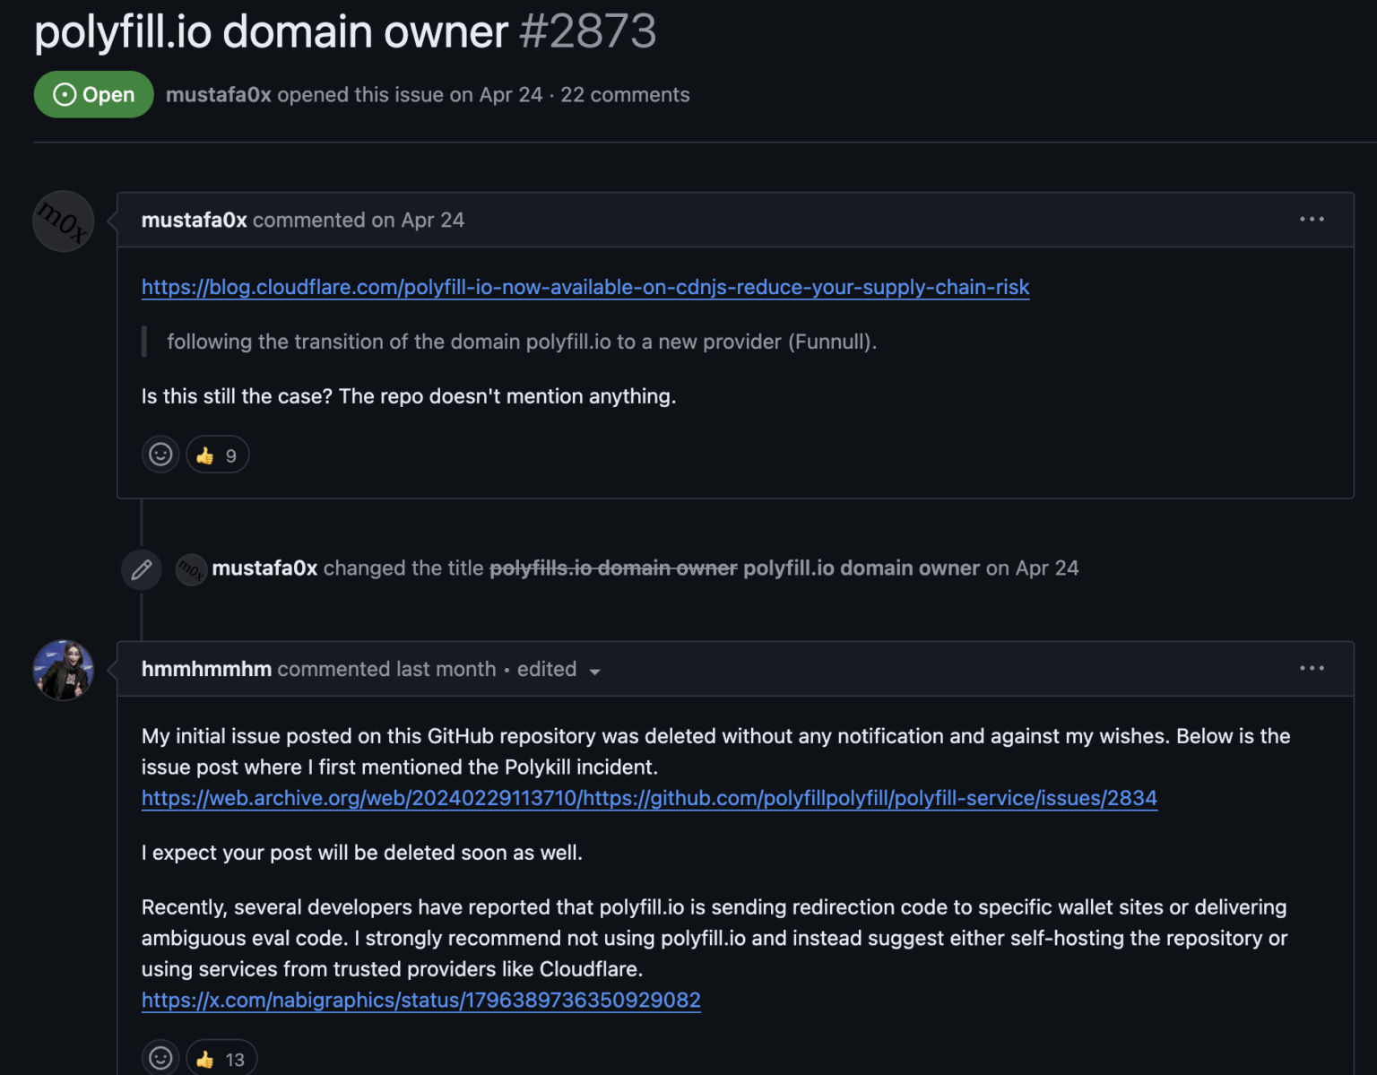
Task: Click the kebab menu on mustafa0x's comment
Action: coord(1312,219)
